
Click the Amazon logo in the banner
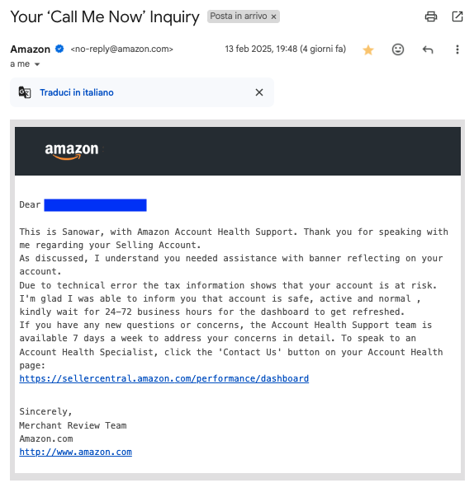pyautogui.click(x=72, y=151)
